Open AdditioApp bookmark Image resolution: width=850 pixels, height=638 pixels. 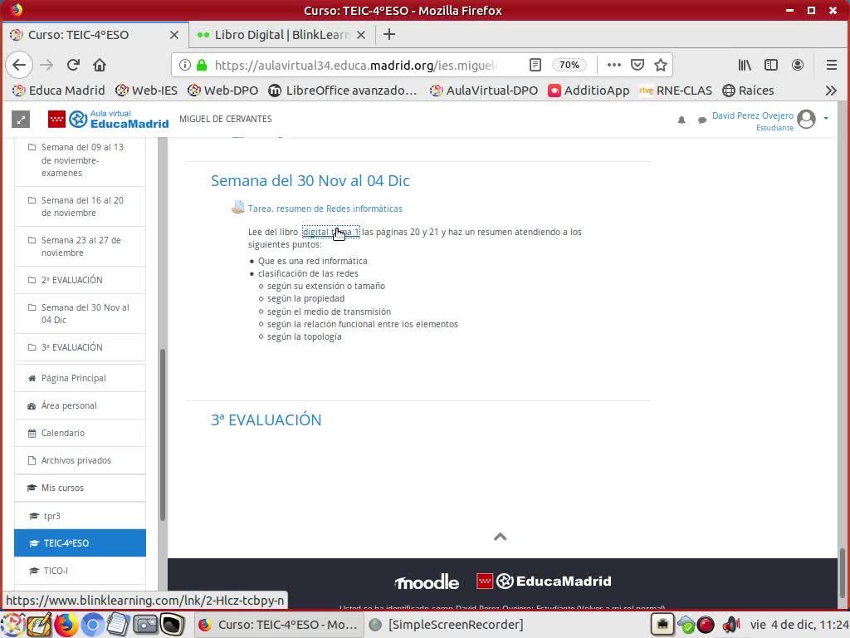pos(589,91)
